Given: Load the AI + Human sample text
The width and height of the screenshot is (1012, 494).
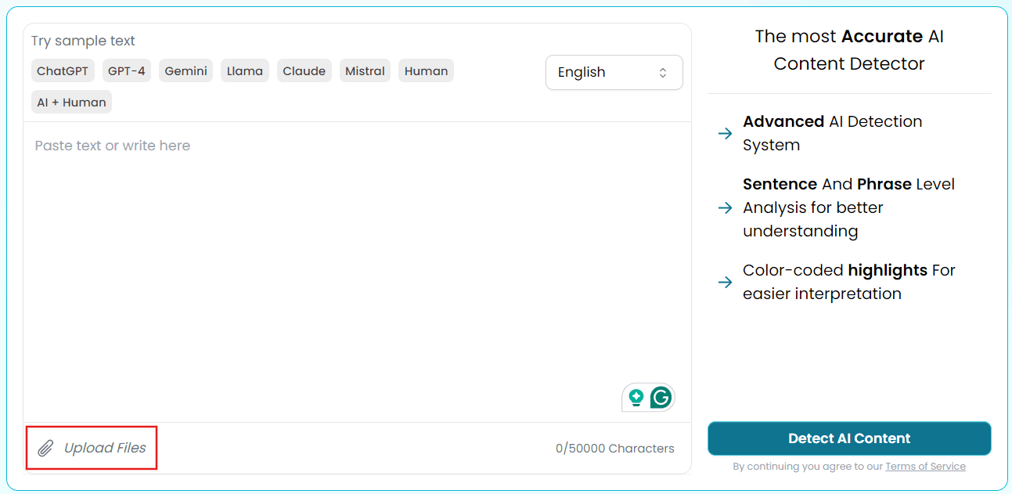Looking at the screenshot, I should tap(71, 102).
